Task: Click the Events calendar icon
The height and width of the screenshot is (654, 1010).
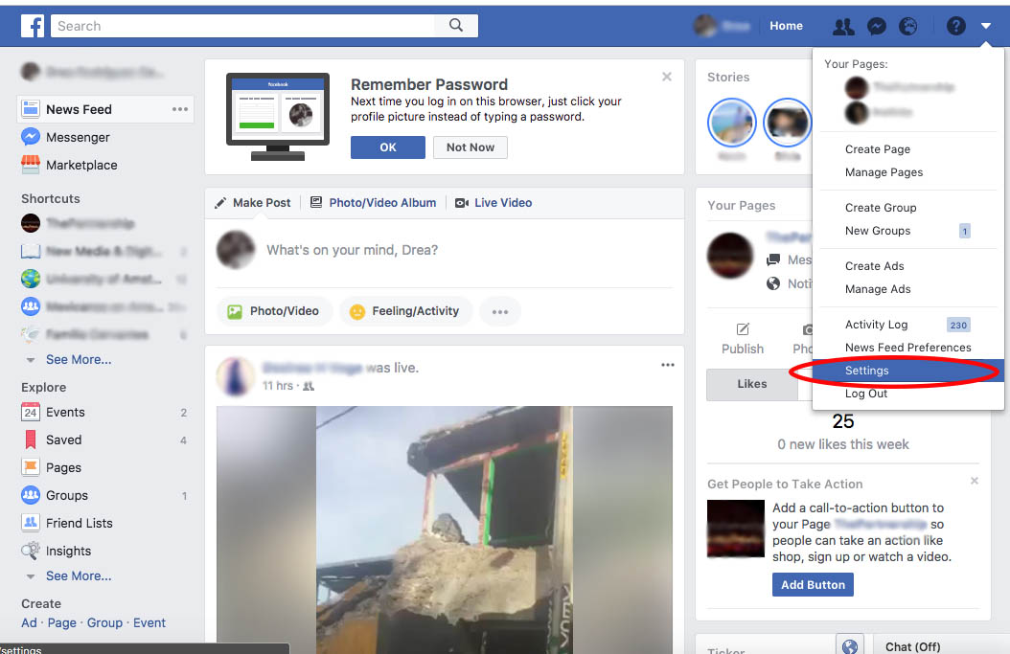Action: pos(31,412)
